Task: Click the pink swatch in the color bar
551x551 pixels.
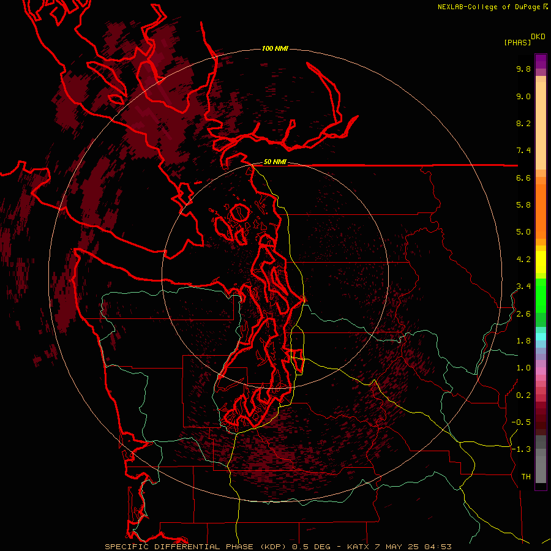Action: point(541,371)
